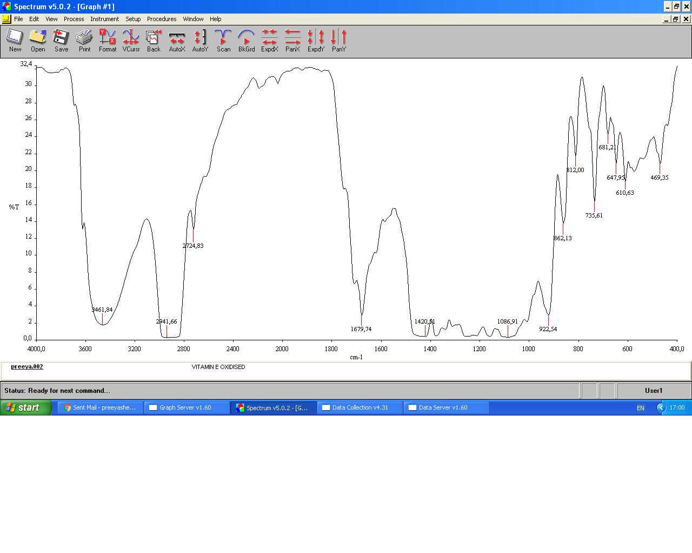Click the 1086,91 peak label
Image resolution: width=692 pixels, height=553 pixels.
508,322
